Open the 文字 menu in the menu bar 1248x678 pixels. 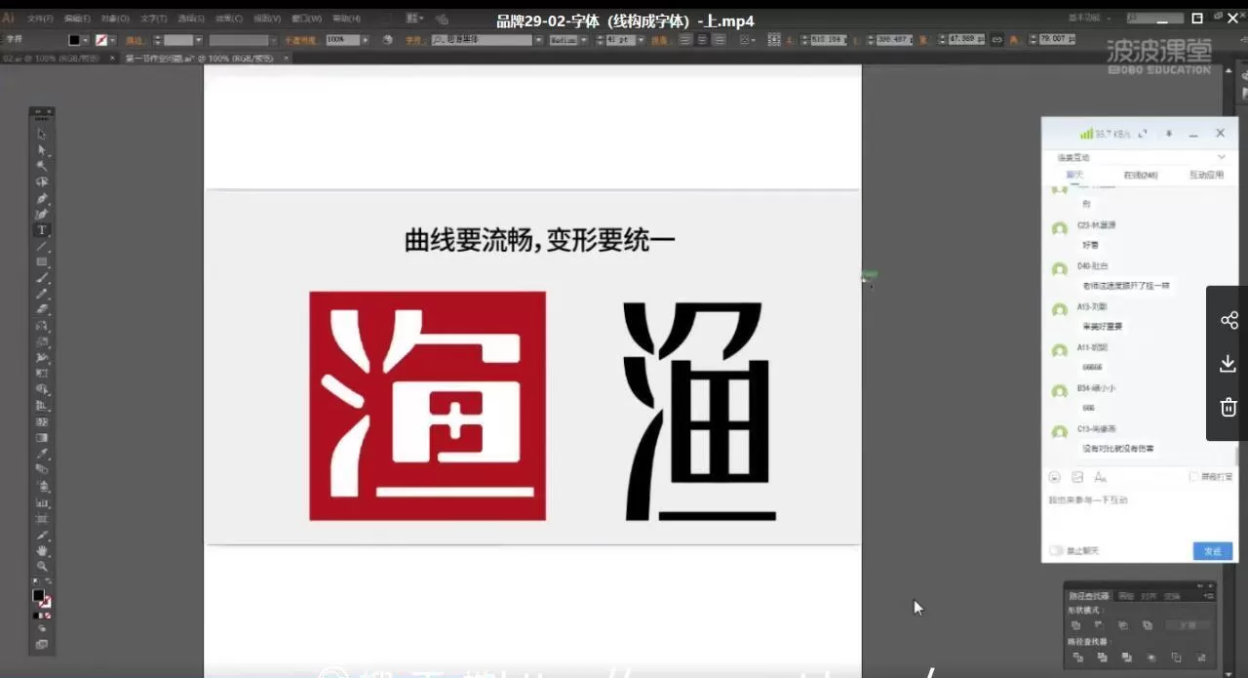(153, 19)
